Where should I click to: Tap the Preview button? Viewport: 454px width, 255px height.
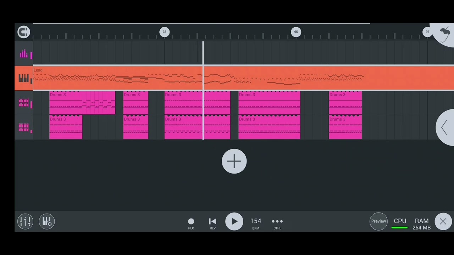pos(378,221)
